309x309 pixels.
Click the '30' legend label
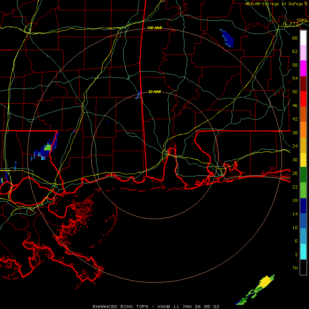[295, 160]
